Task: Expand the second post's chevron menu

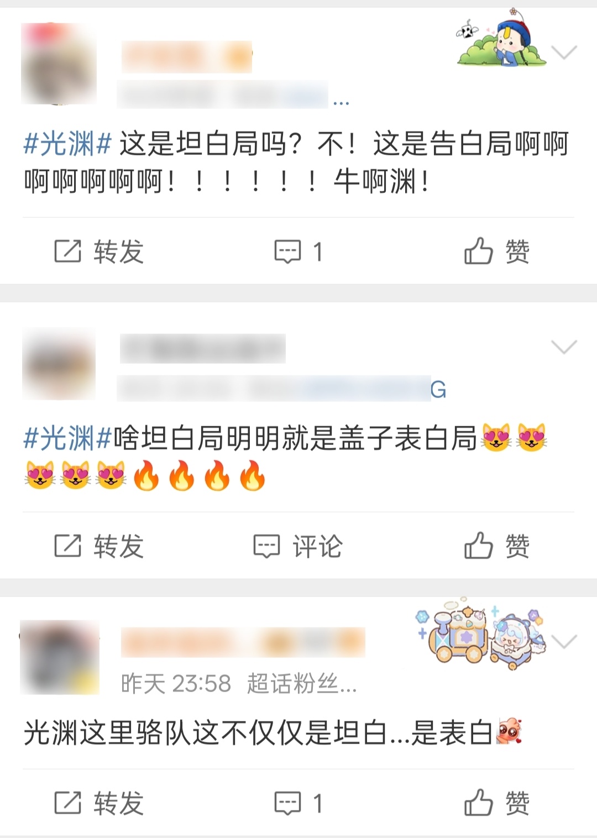Action: pos(564,347)
